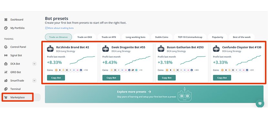Select the Best of the week tab
This screenshot has height=119, width=268.
click(x=242, y=37)
